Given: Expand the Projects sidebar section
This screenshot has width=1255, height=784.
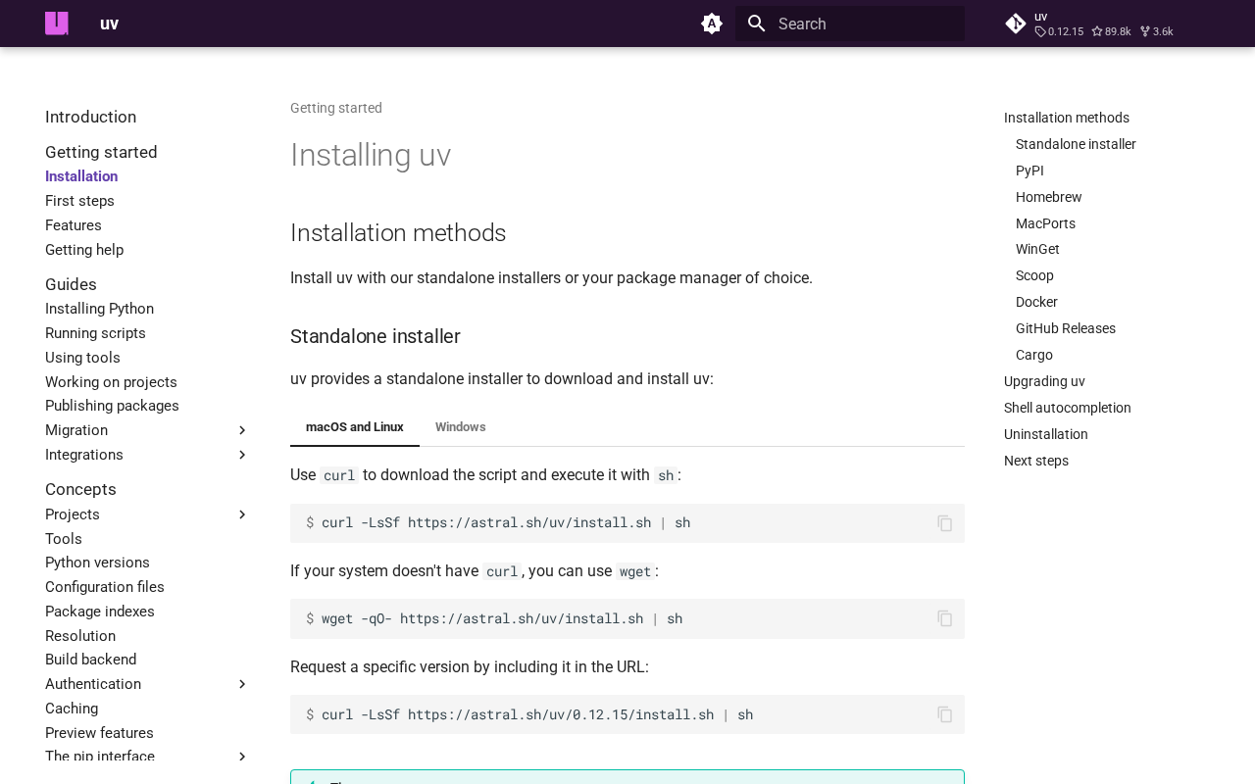Looking at the screenshot, I should click(242, 514).
